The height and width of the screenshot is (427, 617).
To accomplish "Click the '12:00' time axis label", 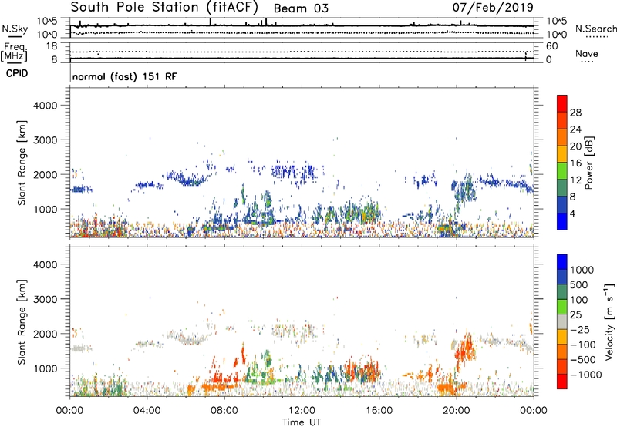I will 302,411.
